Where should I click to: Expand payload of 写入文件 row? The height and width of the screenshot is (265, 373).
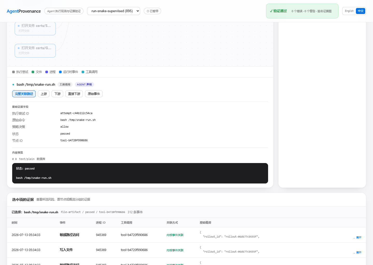pos(358,252)
